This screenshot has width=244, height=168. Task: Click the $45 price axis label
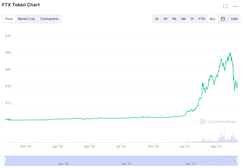(8, 69)
